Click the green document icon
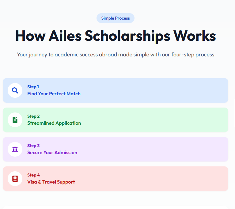This screenshot has width=235, height=209. tap(15, 120)
